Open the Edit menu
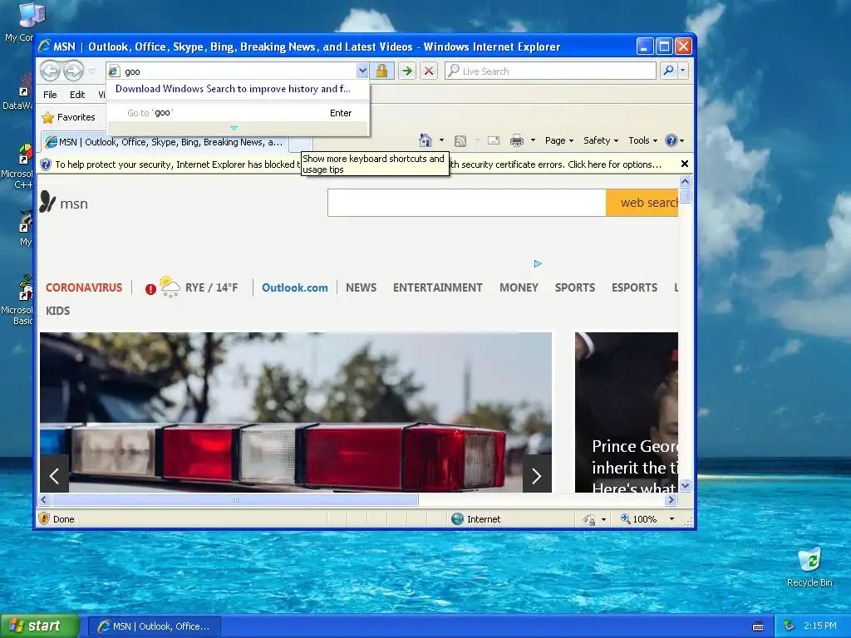Screen dimensions: 851x638 [77, 95]
